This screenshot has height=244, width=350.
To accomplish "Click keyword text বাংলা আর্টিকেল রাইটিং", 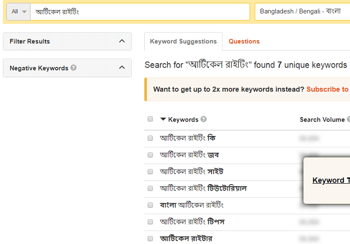I will 192,205.
